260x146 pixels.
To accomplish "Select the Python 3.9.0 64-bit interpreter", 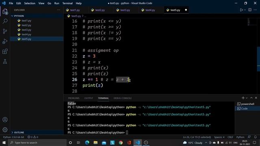I will pyautogui.click(x=13, y=137).
